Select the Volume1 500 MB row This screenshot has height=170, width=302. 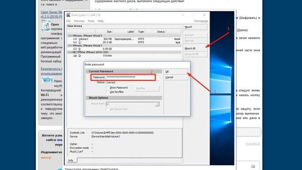[124, 39]
